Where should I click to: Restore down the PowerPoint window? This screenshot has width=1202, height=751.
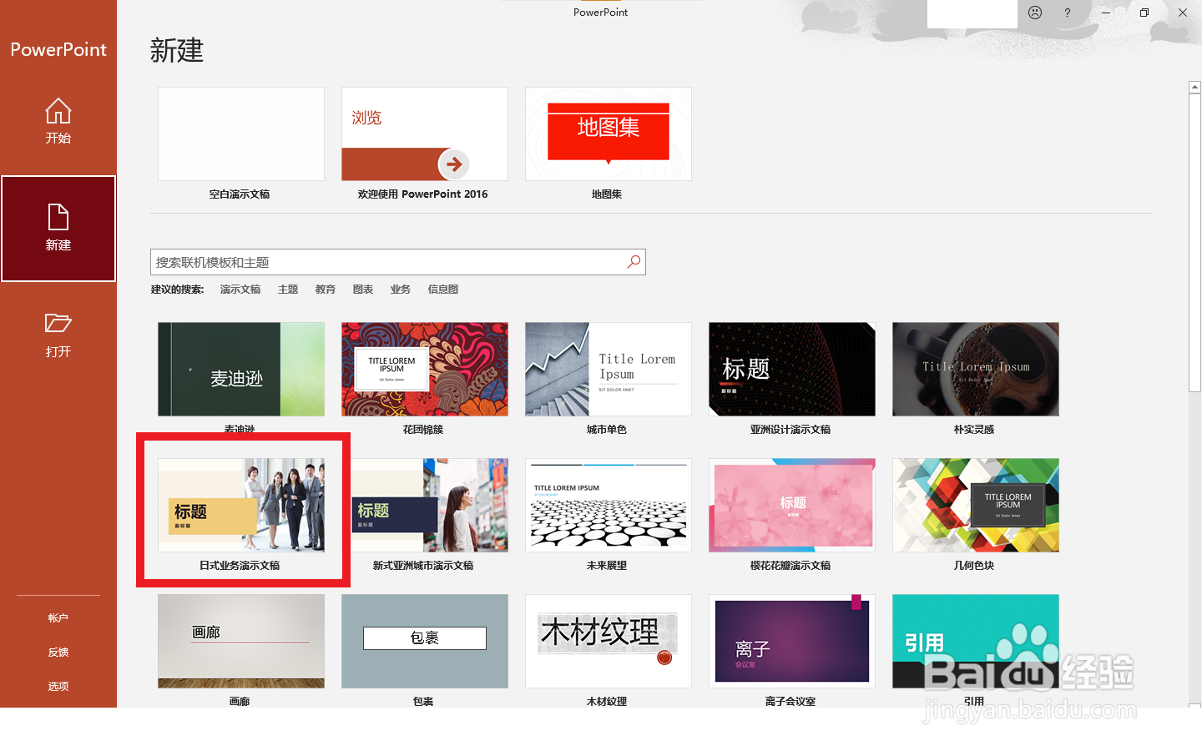[1144, 13]
